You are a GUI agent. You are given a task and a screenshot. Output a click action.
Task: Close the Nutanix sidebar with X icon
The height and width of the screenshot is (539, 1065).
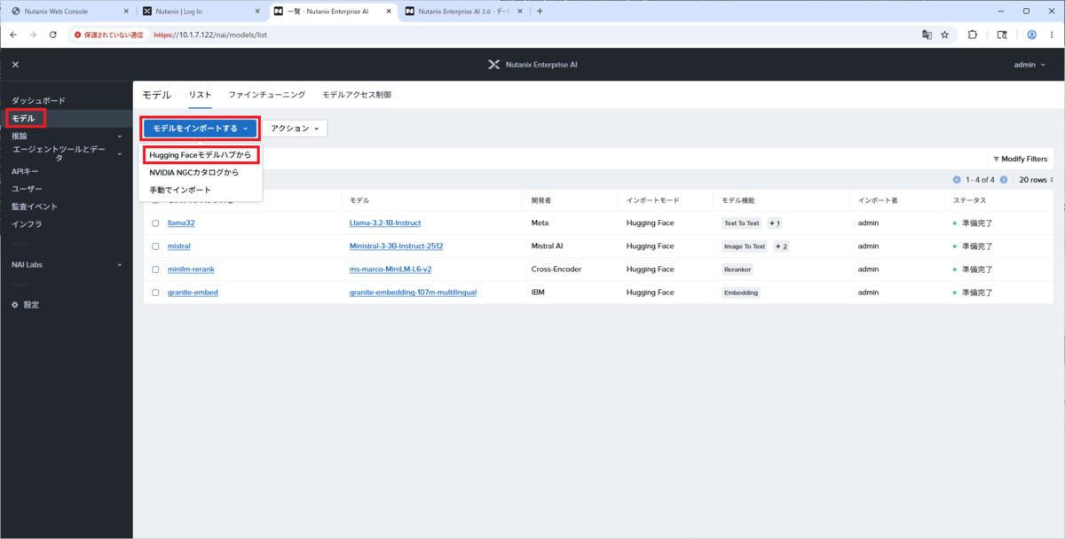tap(15, 65)
